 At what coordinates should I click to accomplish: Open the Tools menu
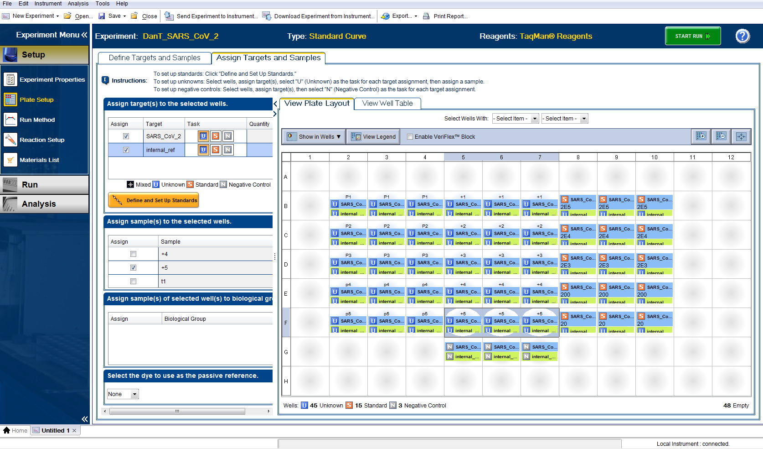coord(103,4)
